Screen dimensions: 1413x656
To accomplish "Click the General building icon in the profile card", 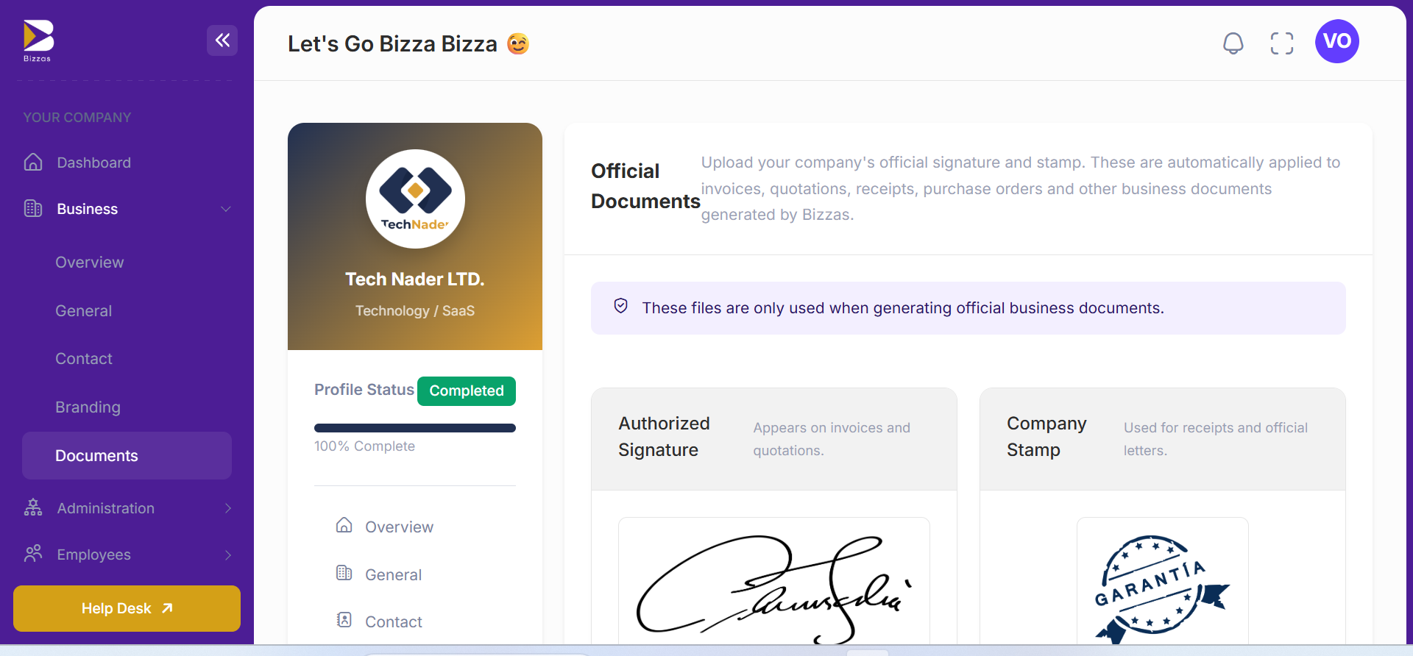I will [x=344, y=573].
